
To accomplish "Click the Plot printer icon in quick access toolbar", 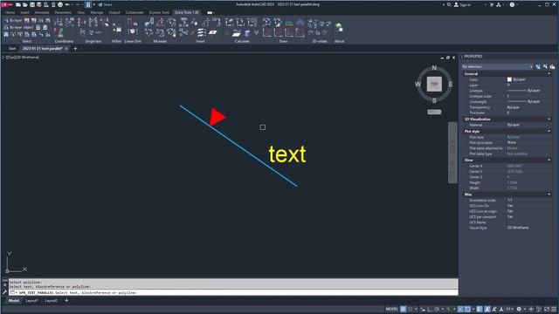I will pos(60,4).
